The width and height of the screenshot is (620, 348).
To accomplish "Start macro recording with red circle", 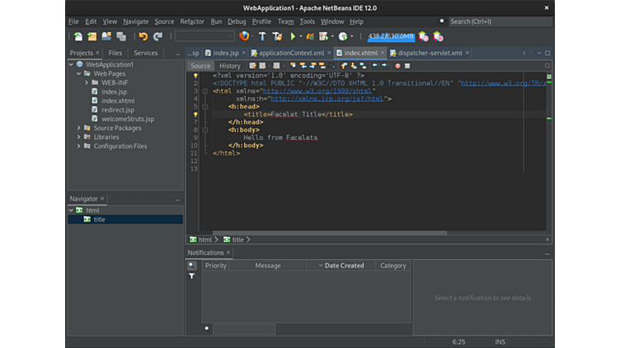I will (x=397, y=66).
